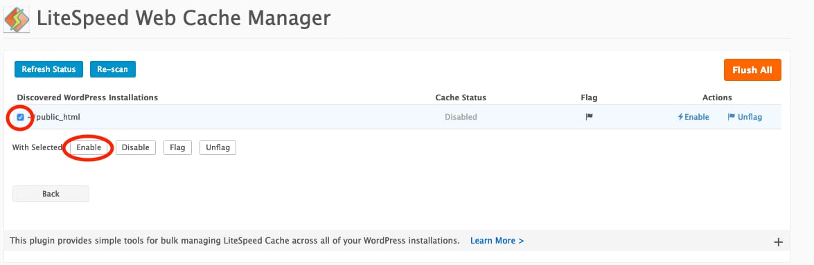This screenshot has height=265, width=814.
Task: Click the Disable button for selected installations
Action: (136, 147)
